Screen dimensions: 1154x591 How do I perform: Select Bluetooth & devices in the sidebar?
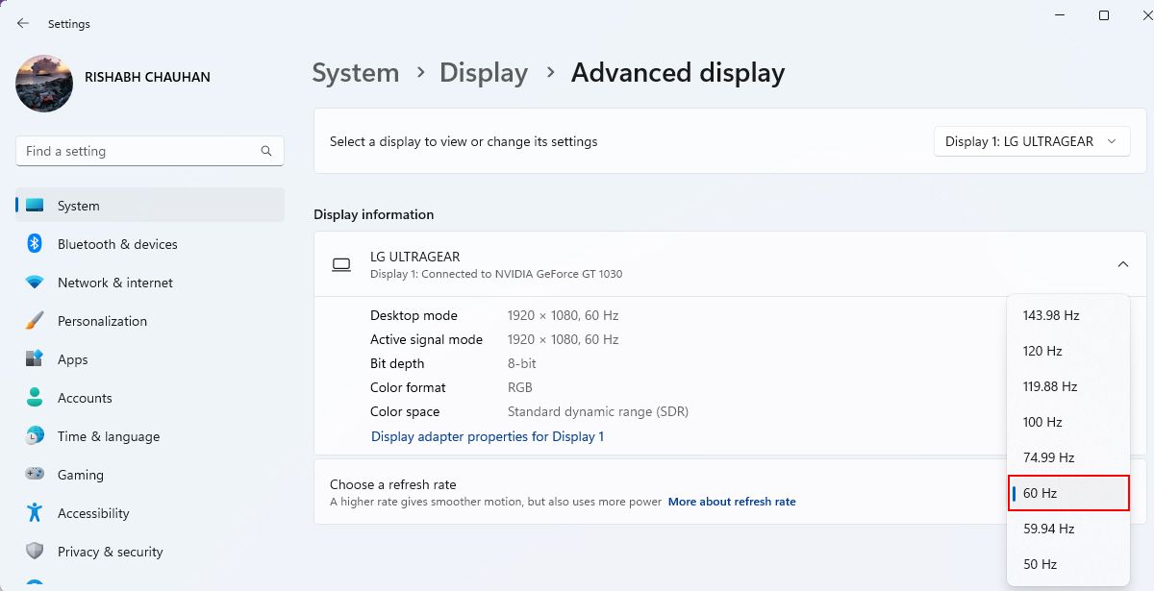point(117,244)
